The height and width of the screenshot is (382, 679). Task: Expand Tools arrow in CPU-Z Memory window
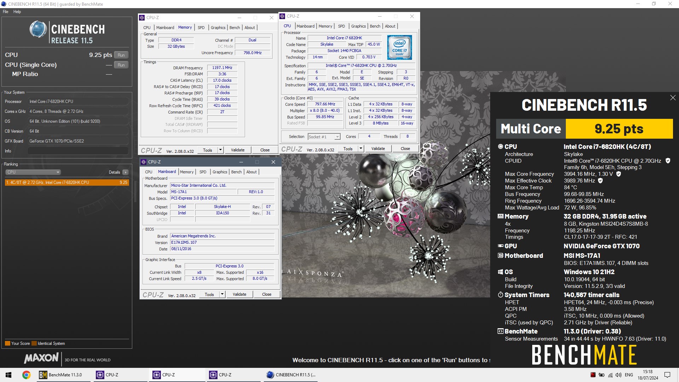(220, 150)
